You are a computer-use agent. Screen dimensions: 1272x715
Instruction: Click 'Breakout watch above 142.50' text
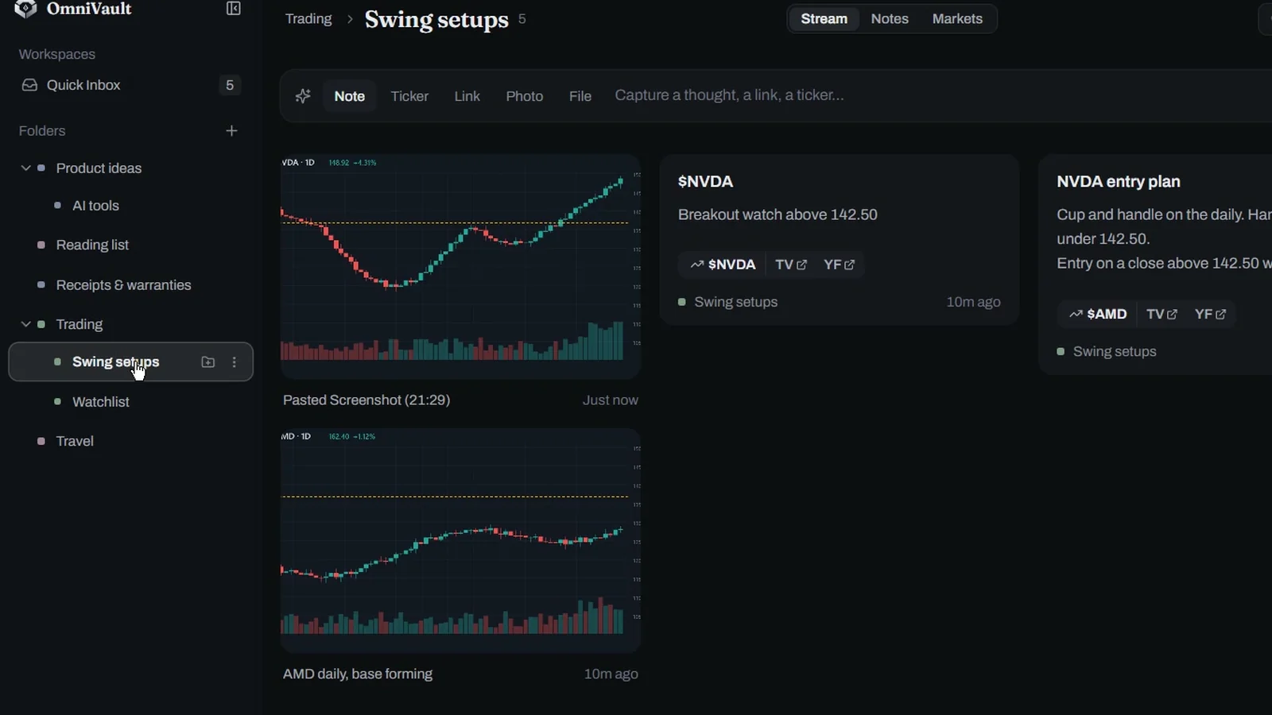(778, 214)
